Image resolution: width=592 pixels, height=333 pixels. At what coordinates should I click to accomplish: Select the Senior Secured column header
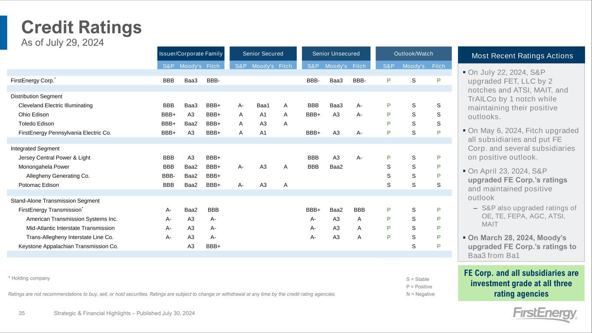click(263, 54)
